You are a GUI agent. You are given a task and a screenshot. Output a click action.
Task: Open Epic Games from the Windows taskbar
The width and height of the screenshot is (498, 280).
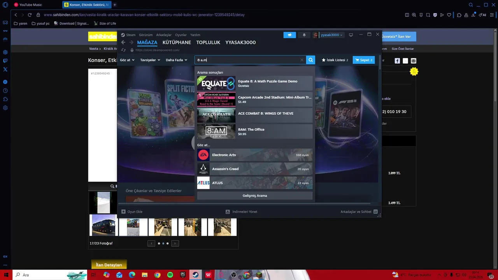183,275
